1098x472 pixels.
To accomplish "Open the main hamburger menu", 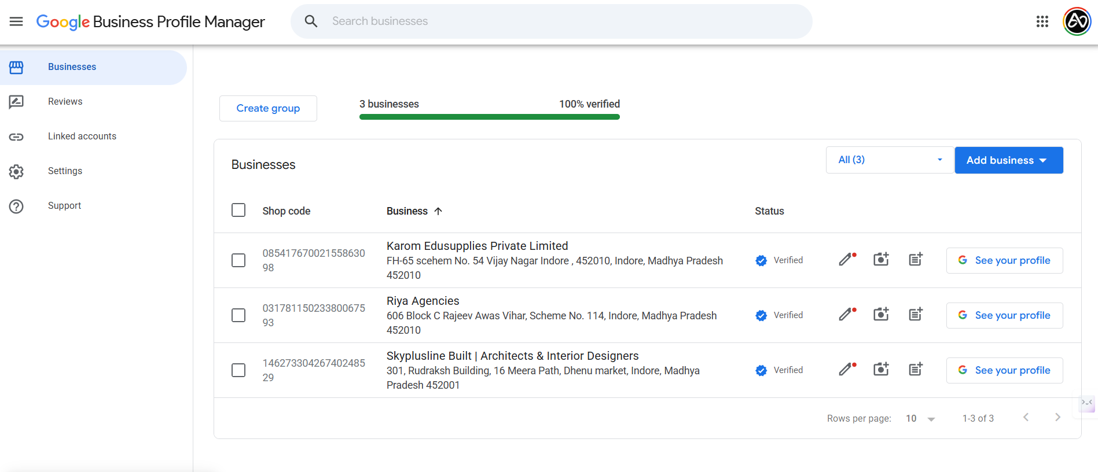I will tap(16, 21).
